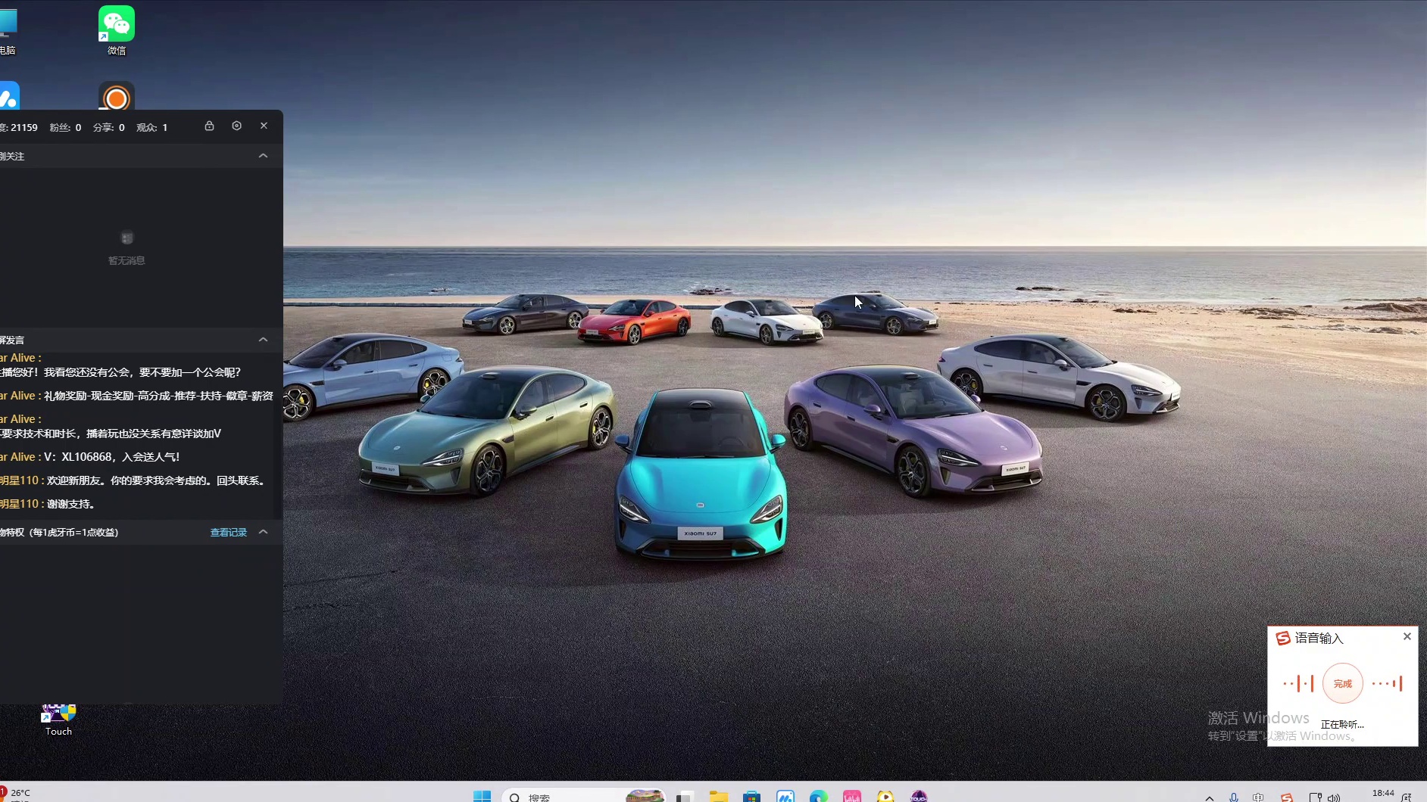This screenshot has width=1427, height=802.
Task: Close the 语音输入 voice input popup
Action: 1407,636
